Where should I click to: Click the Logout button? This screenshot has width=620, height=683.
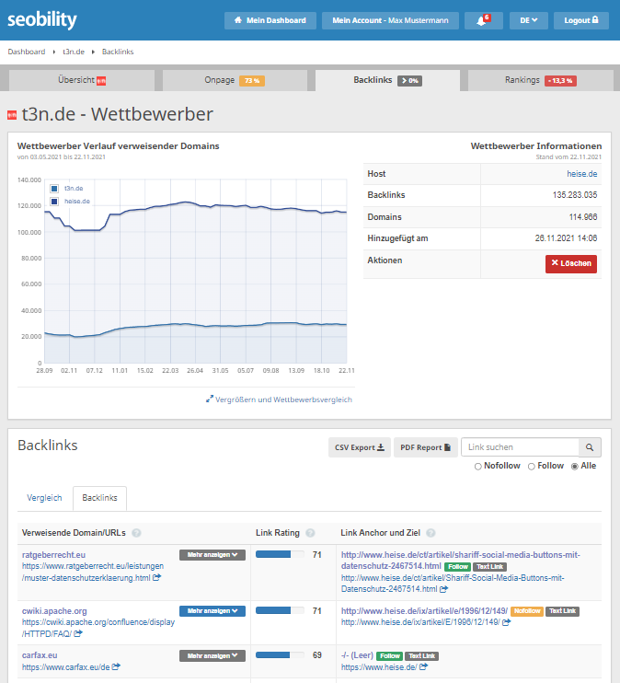[x=581, y=20]
